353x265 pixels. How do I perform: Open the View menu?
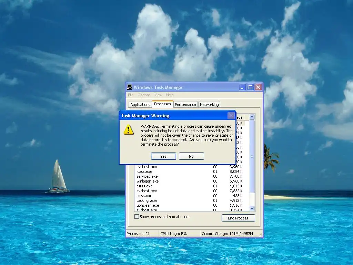158,95
